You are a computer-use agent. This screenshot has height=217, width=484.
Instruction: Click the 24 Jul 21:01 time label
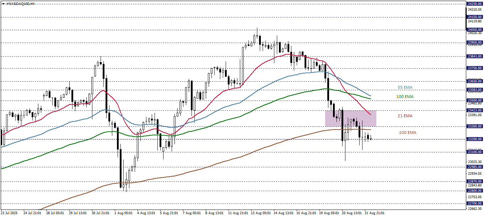click(x=32, y=213)
